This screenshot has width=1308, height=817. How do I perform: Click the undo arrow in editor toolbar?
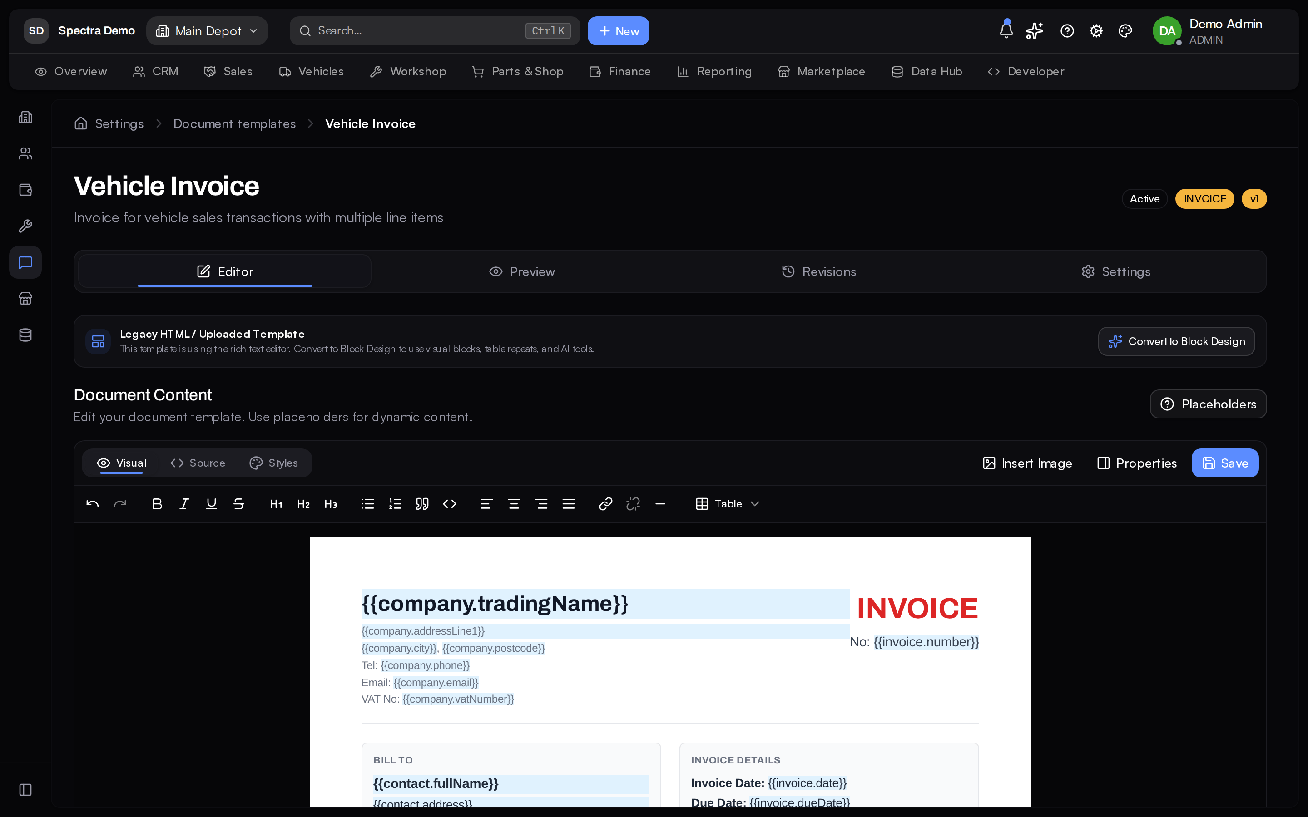click(x=93, y=504)
